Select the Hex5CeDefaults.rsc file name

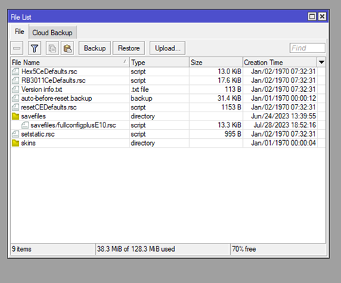(49, 71)
